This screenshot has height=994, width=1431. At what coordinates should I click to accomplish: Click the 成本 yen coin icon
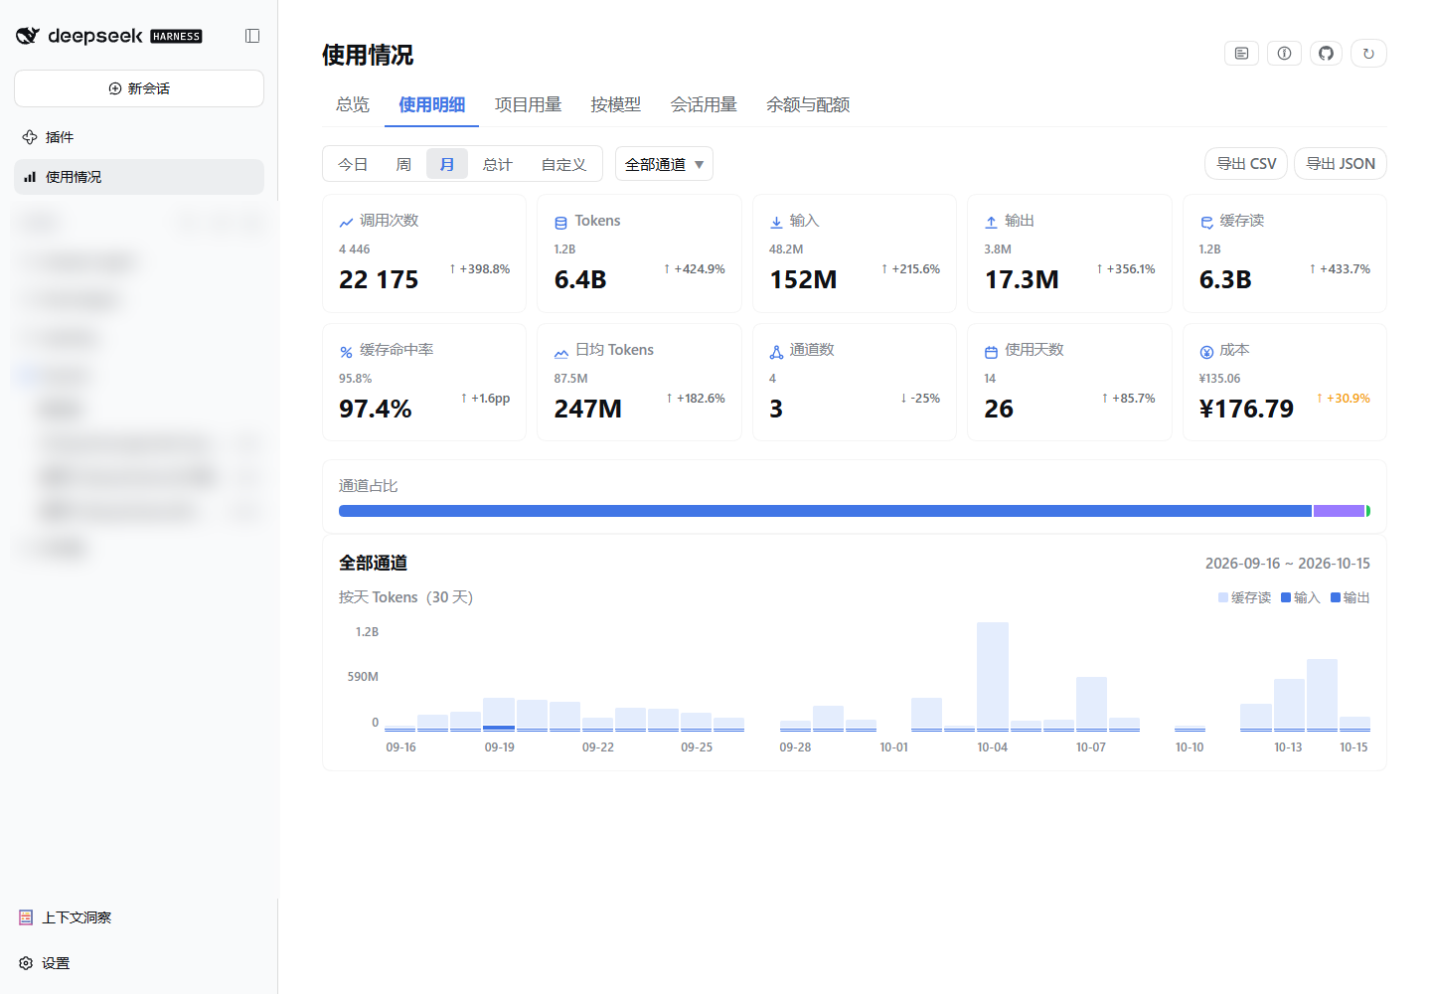1206,352
